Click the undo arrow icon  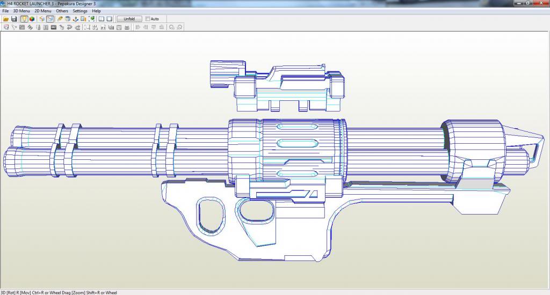pos(69,27)
